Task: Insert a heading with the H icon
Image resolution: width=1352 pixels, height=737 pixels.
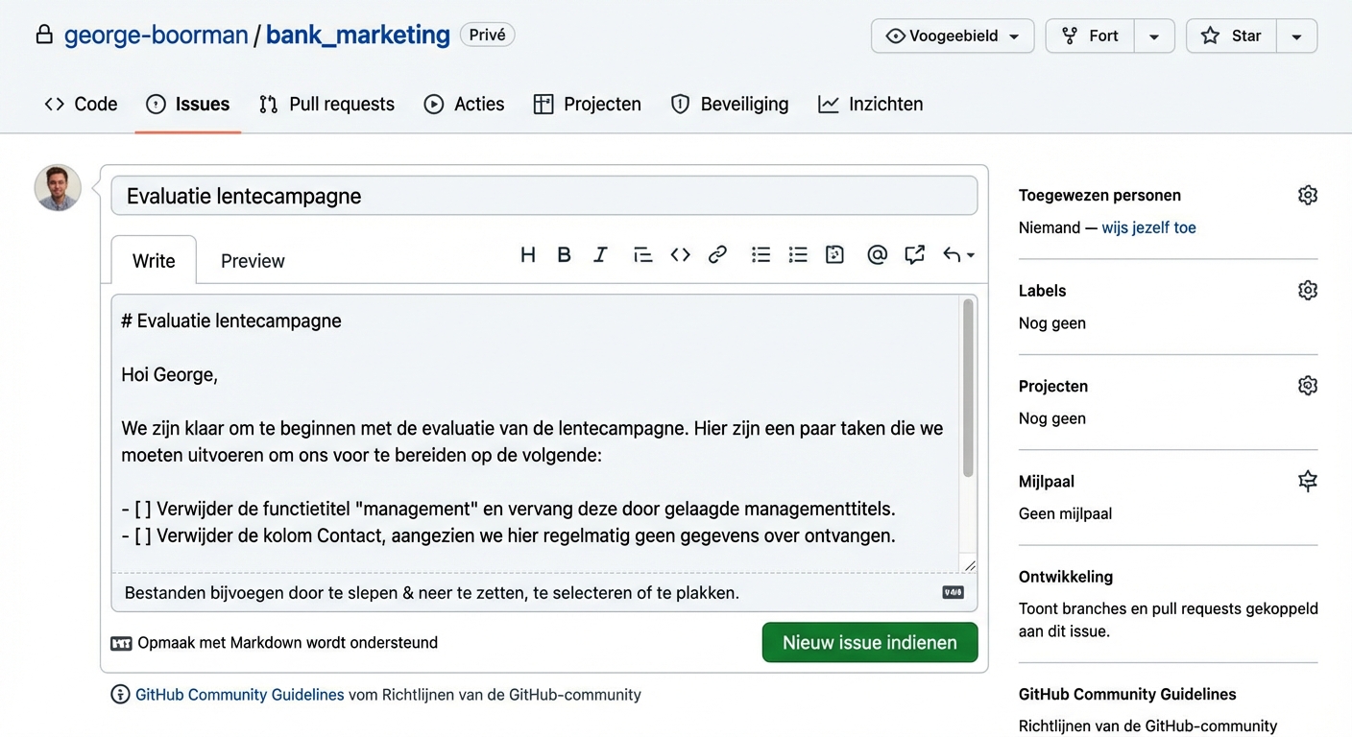Action: click(x=527, y=254)
